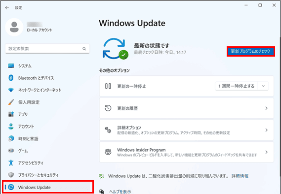Click the help icon beside ヘルプを表示

(102, 192)
